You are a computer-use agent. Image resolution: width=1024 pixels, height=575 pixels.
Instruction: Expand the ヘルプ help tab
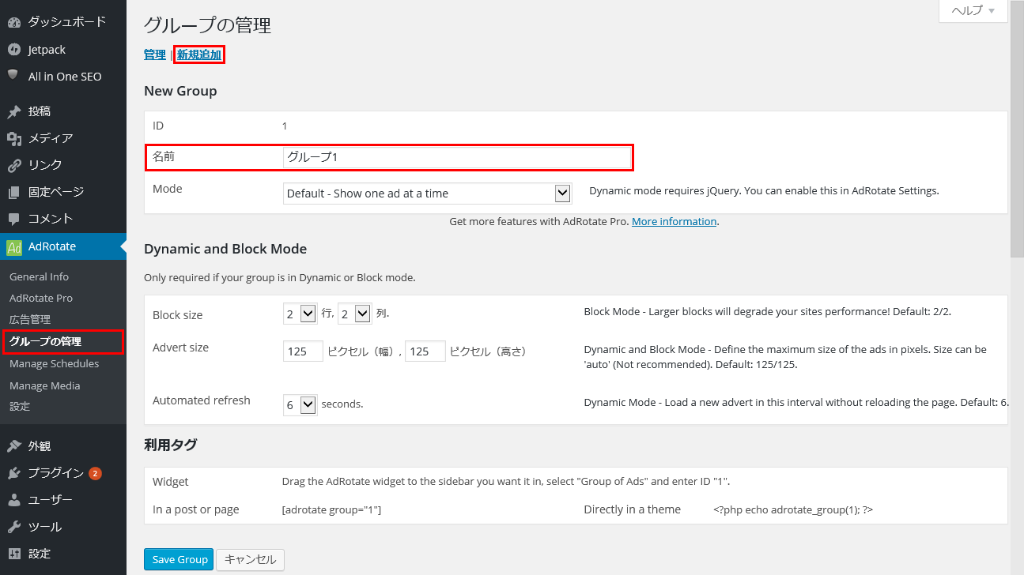pos(973,10)
